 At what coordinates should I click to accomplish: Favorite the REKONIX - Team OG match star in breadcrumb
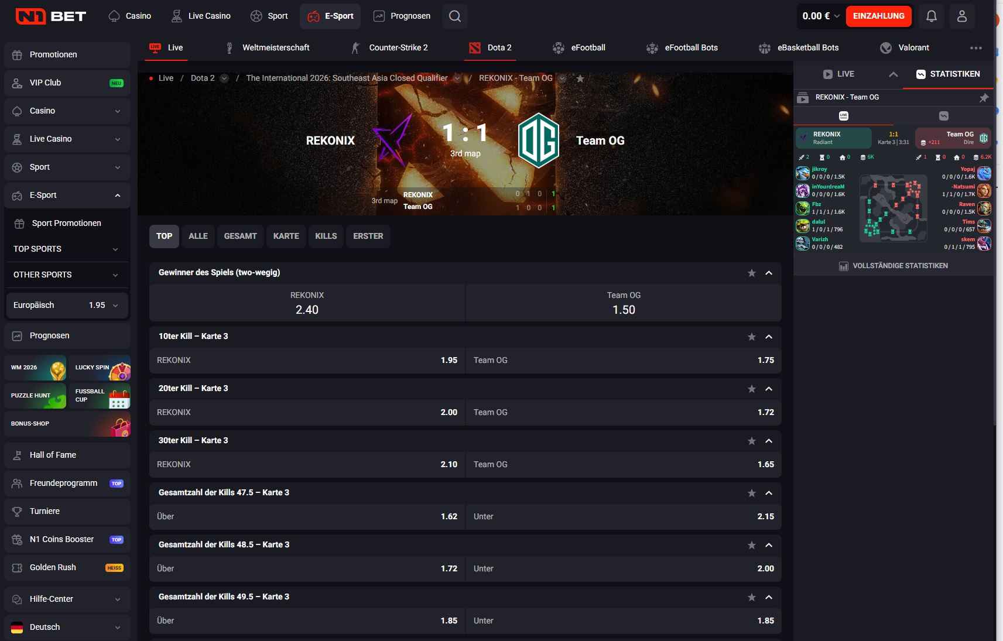click(580, 78)
